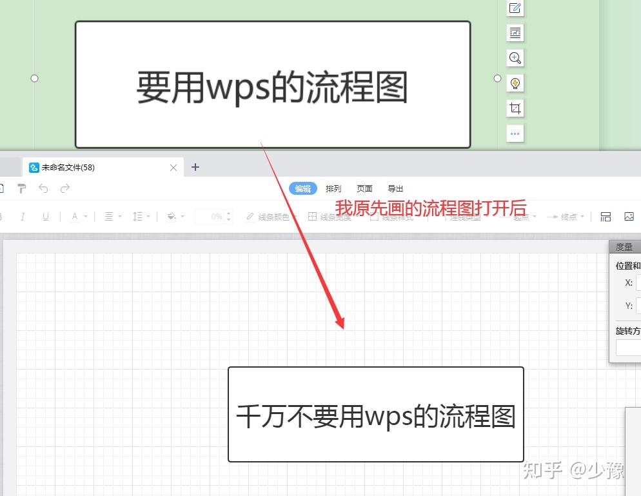Toggle underline text formatting
This screenshot has height=496, width=641.
pyautogui.click(x=46, y=216)
